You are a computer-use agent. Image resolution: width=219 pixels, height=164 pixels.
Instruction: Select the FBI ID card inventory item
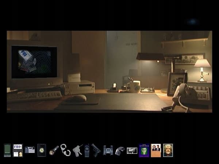18,151
